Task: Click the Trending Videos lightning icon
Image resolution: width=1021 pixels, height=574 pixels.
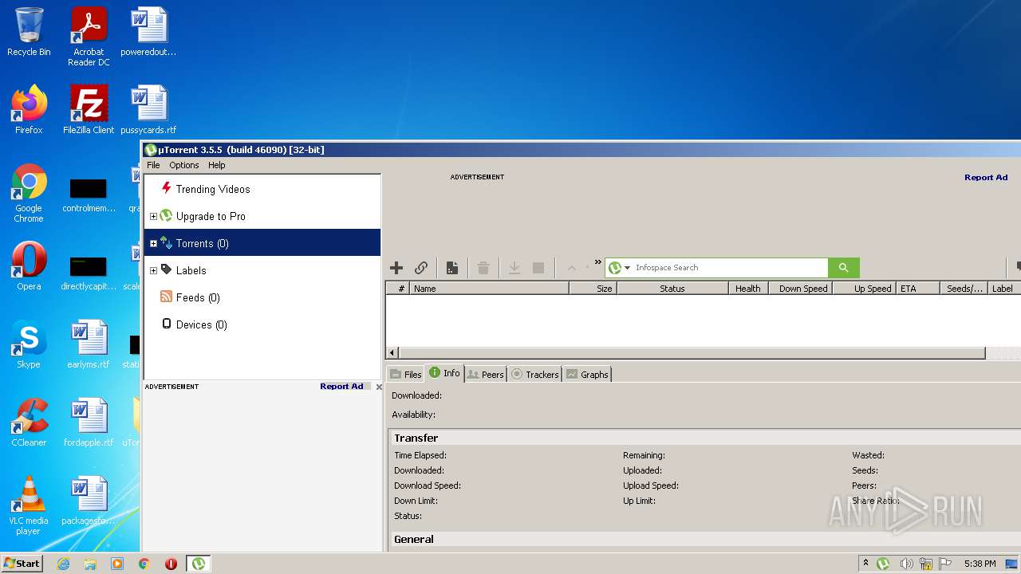Action: [166, 188]
